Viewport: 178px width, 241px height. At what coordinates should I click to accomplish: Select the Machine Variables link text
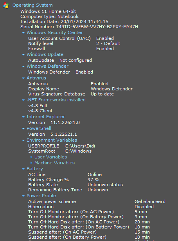click(x=54, y=163)
